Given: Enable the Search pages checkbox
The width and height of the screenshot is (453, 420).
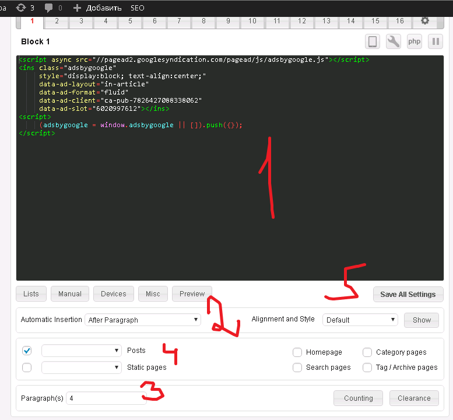Looking at the screenshot, I should pyautogui.click(x=297, y=367).
